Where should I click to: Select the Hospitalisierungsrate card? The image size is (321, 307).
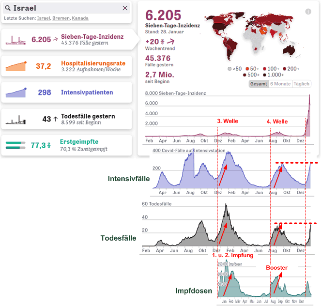tap(66, 66)
